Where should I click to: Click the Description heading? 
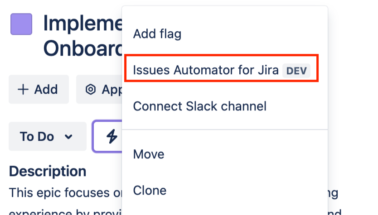[48, 171]
